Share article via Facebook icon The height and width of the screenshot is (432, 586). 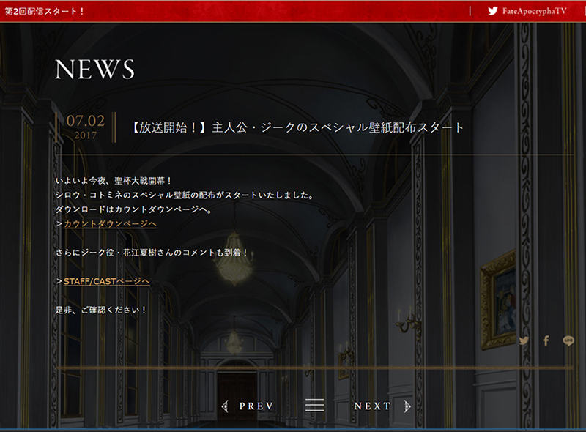point(546,340)
